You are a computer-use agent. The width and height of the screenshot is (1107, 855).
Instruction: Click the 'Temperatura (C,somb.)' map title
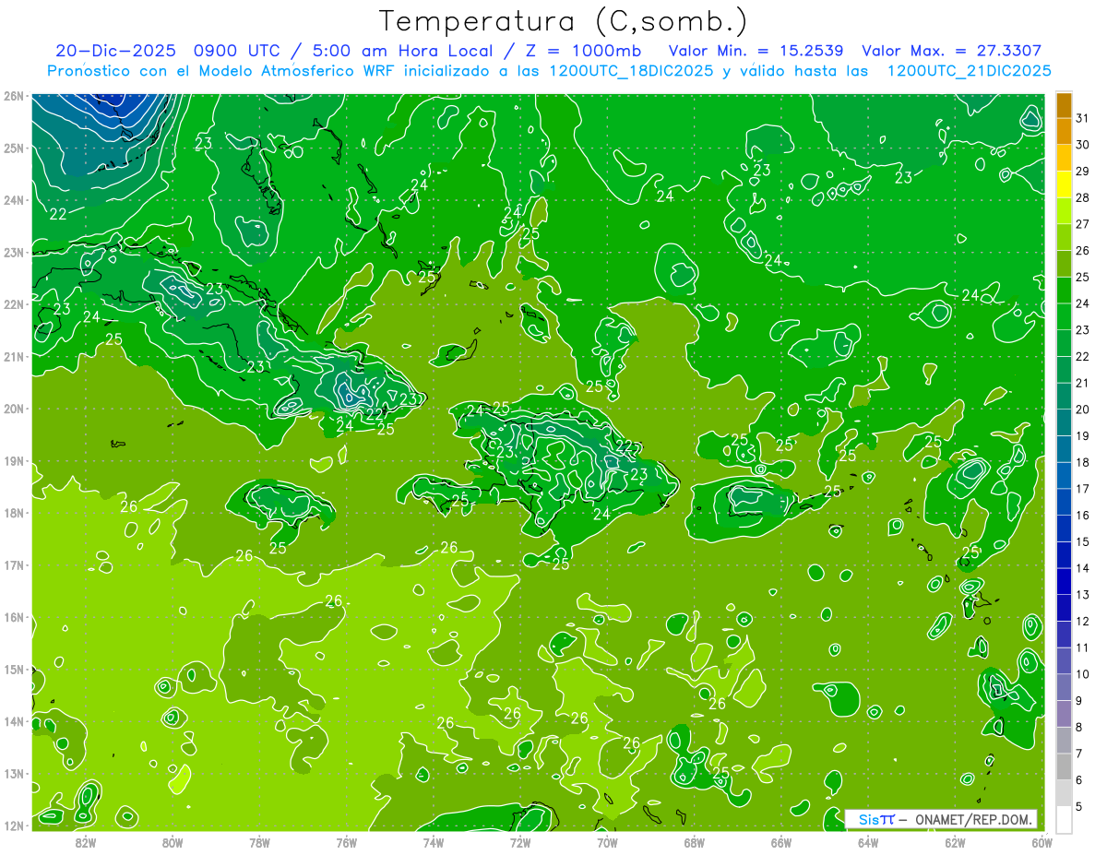564,21
